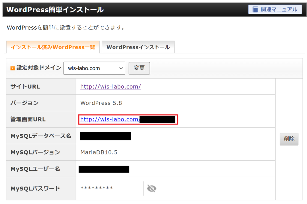Click the 管理画面URL row label
307x204 pixels.
tap(28, 119)
